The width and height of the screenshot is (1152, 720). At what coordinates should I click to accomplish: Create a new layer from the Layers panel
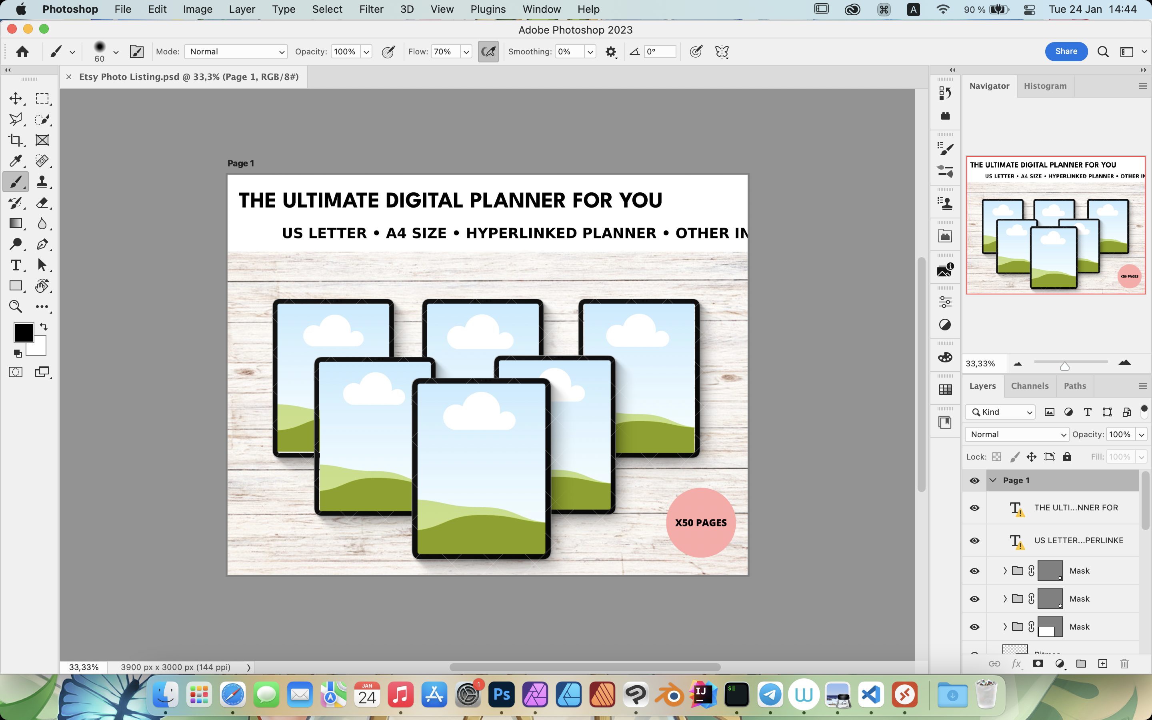(x=1102, y=664)
